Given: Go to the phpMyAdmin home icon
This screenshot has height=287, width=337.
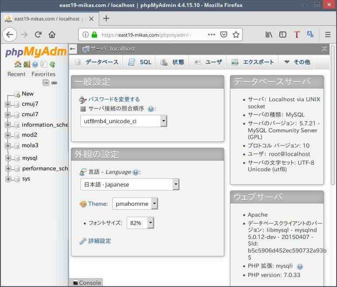Looking at the screenshot, I should [17, 64].
